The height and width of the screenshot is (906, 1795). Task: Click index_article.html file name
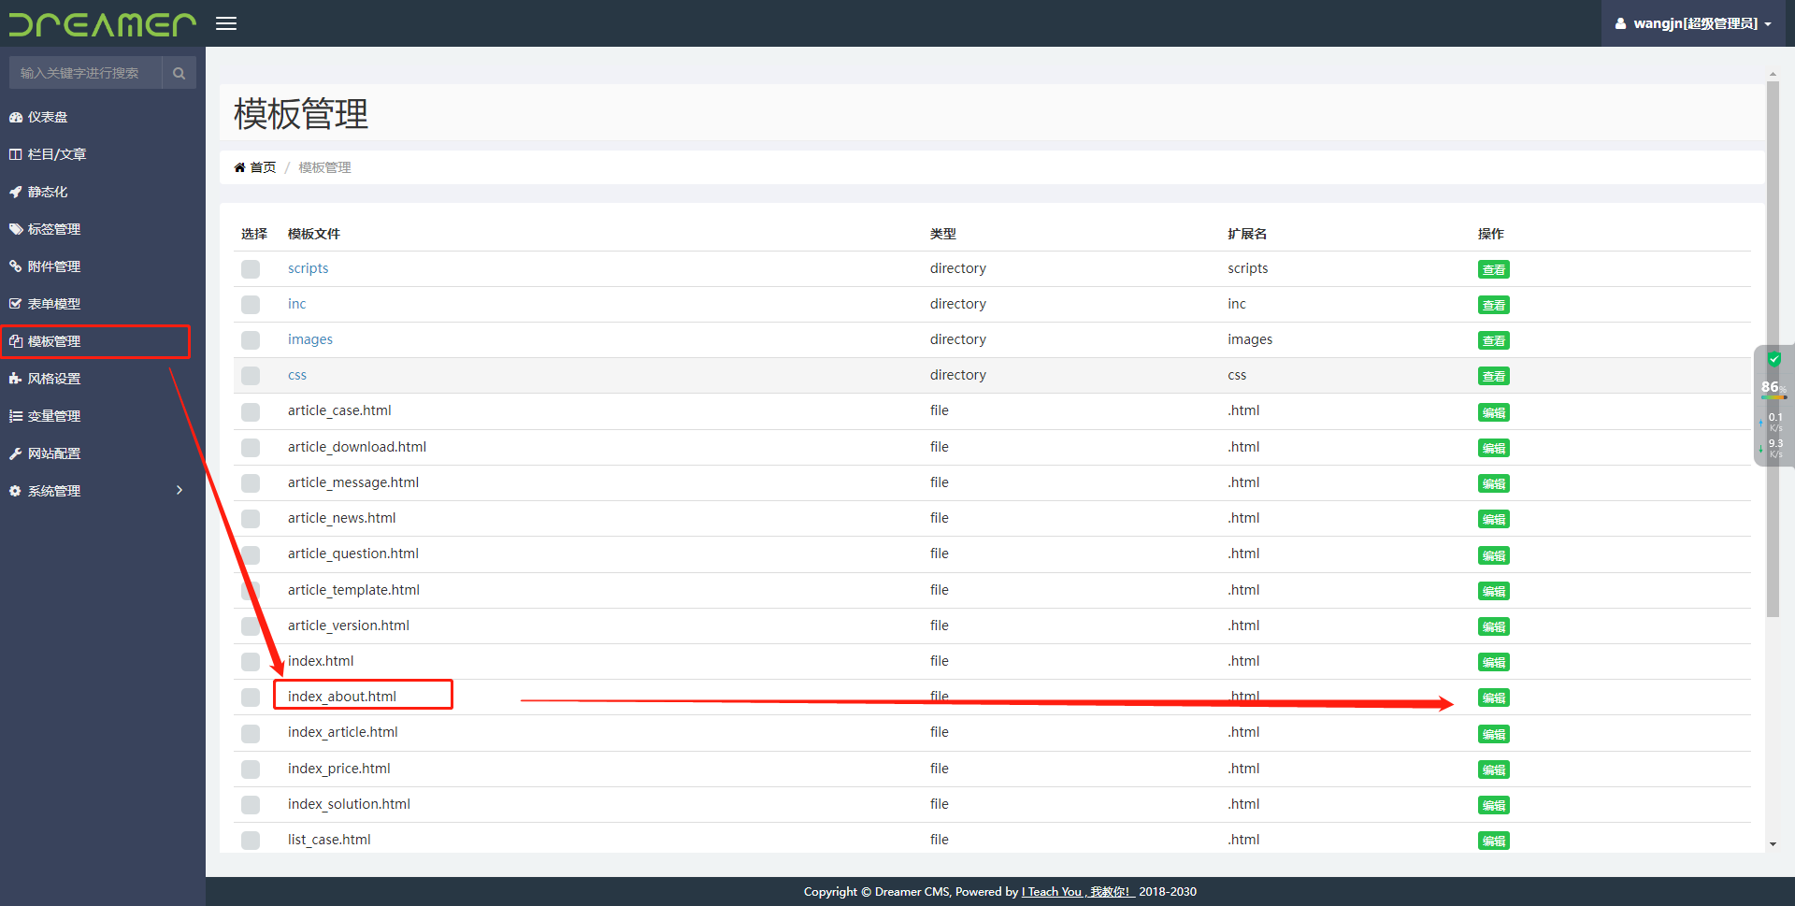[x=343, y=732]
